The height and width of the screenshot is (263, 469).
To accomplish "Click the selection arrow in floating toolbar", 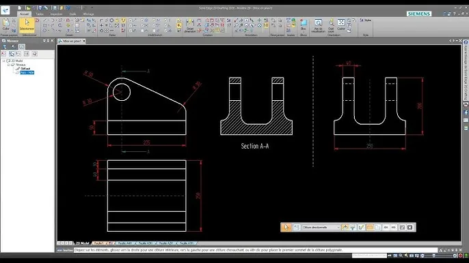I will [x=286, y=227].
